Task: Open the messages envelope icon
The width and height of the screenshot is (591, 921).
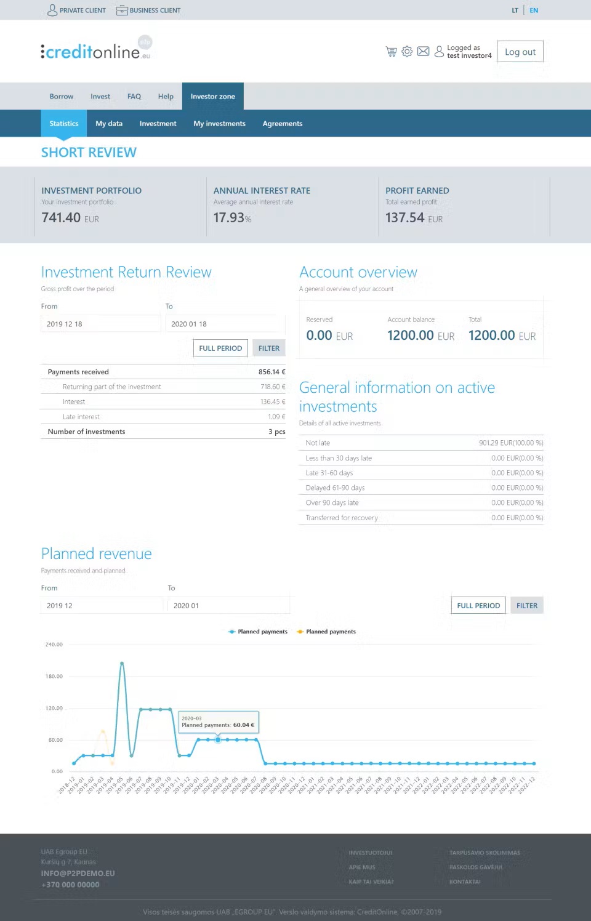Action: point(423,52)
